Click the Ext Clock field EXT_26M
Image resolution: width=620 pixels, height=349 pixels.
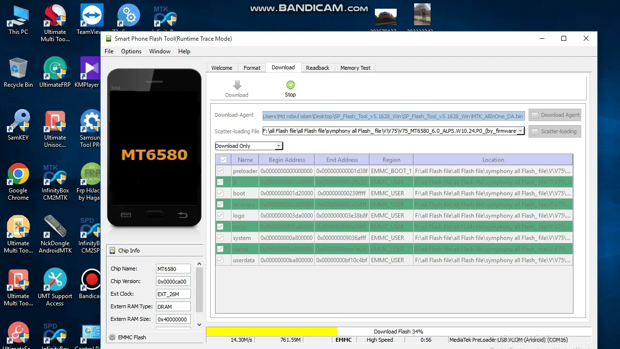tap(173, 294)
